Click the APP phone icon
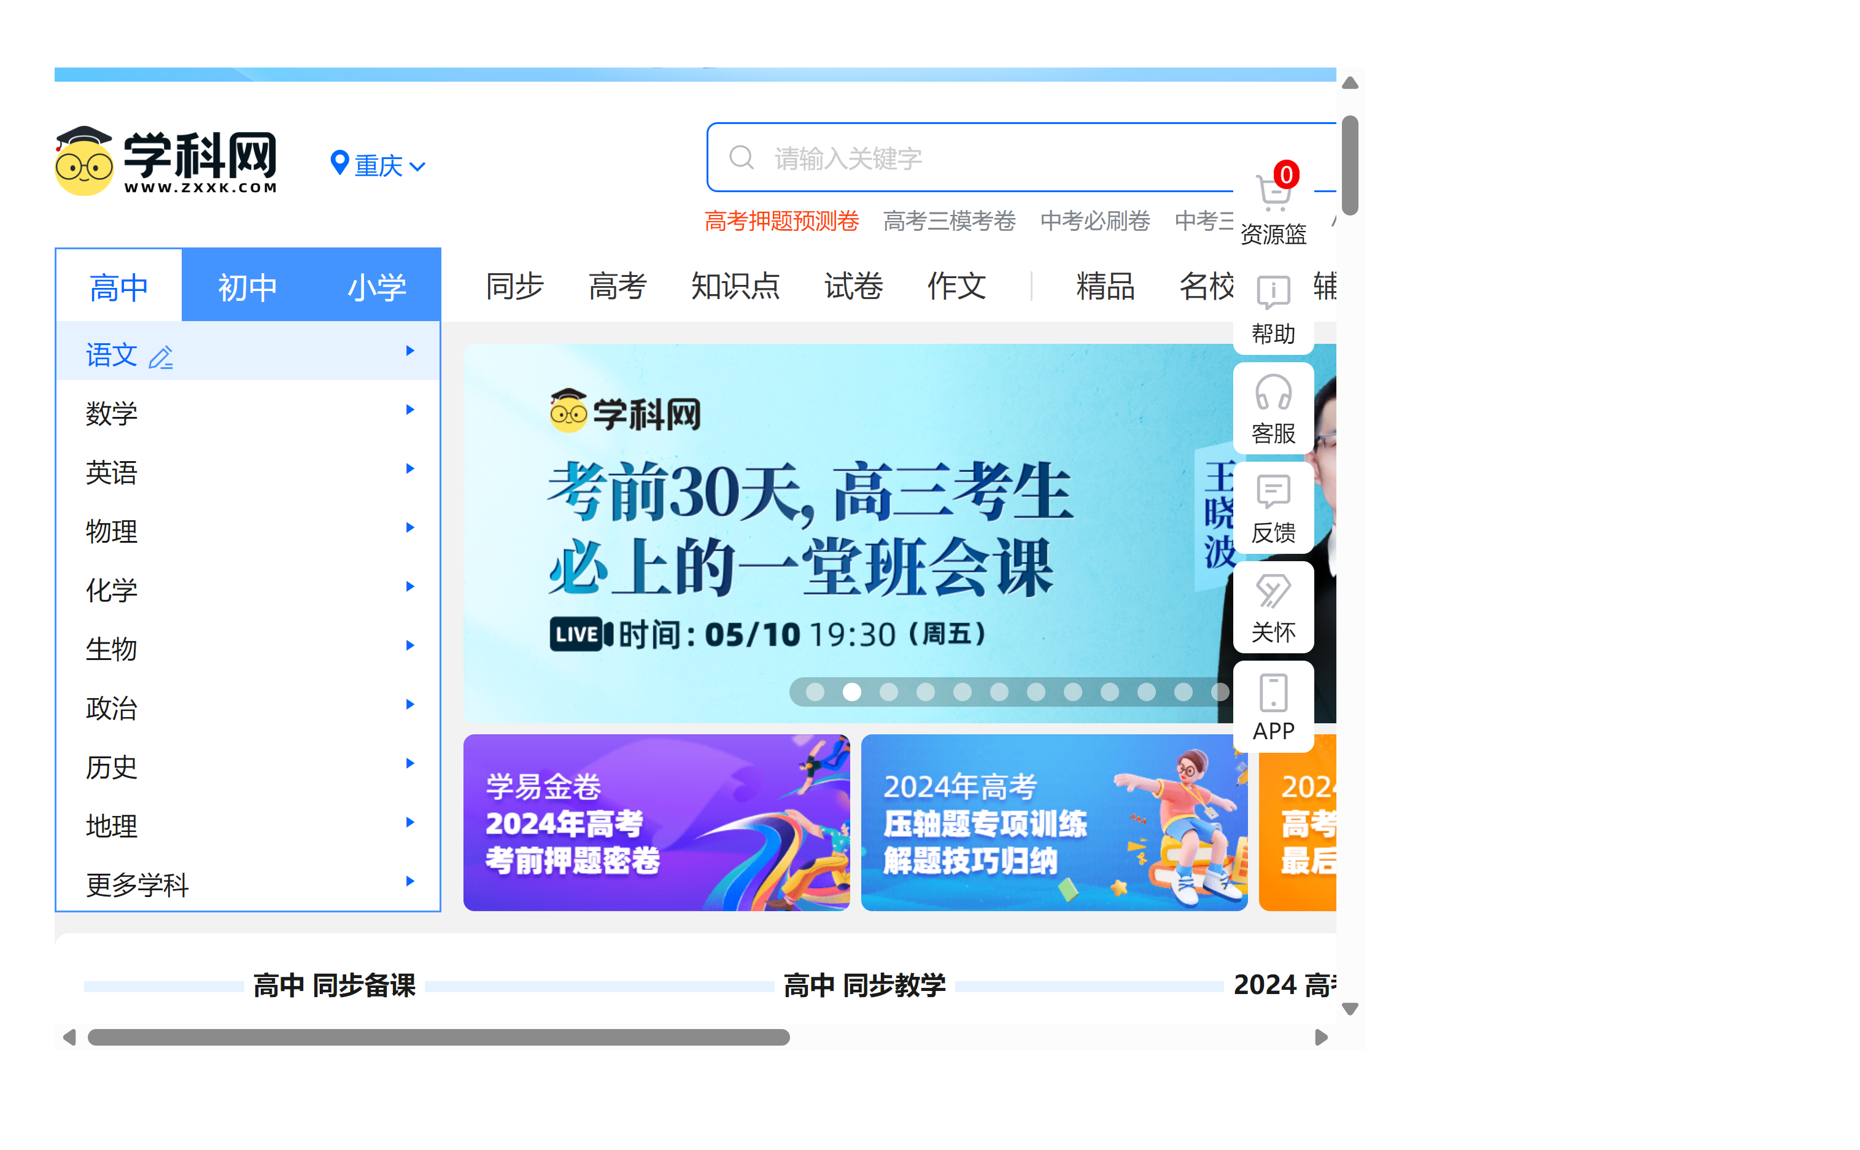The width and height of the screenshot is (1860, 1150). [1273, 692]
